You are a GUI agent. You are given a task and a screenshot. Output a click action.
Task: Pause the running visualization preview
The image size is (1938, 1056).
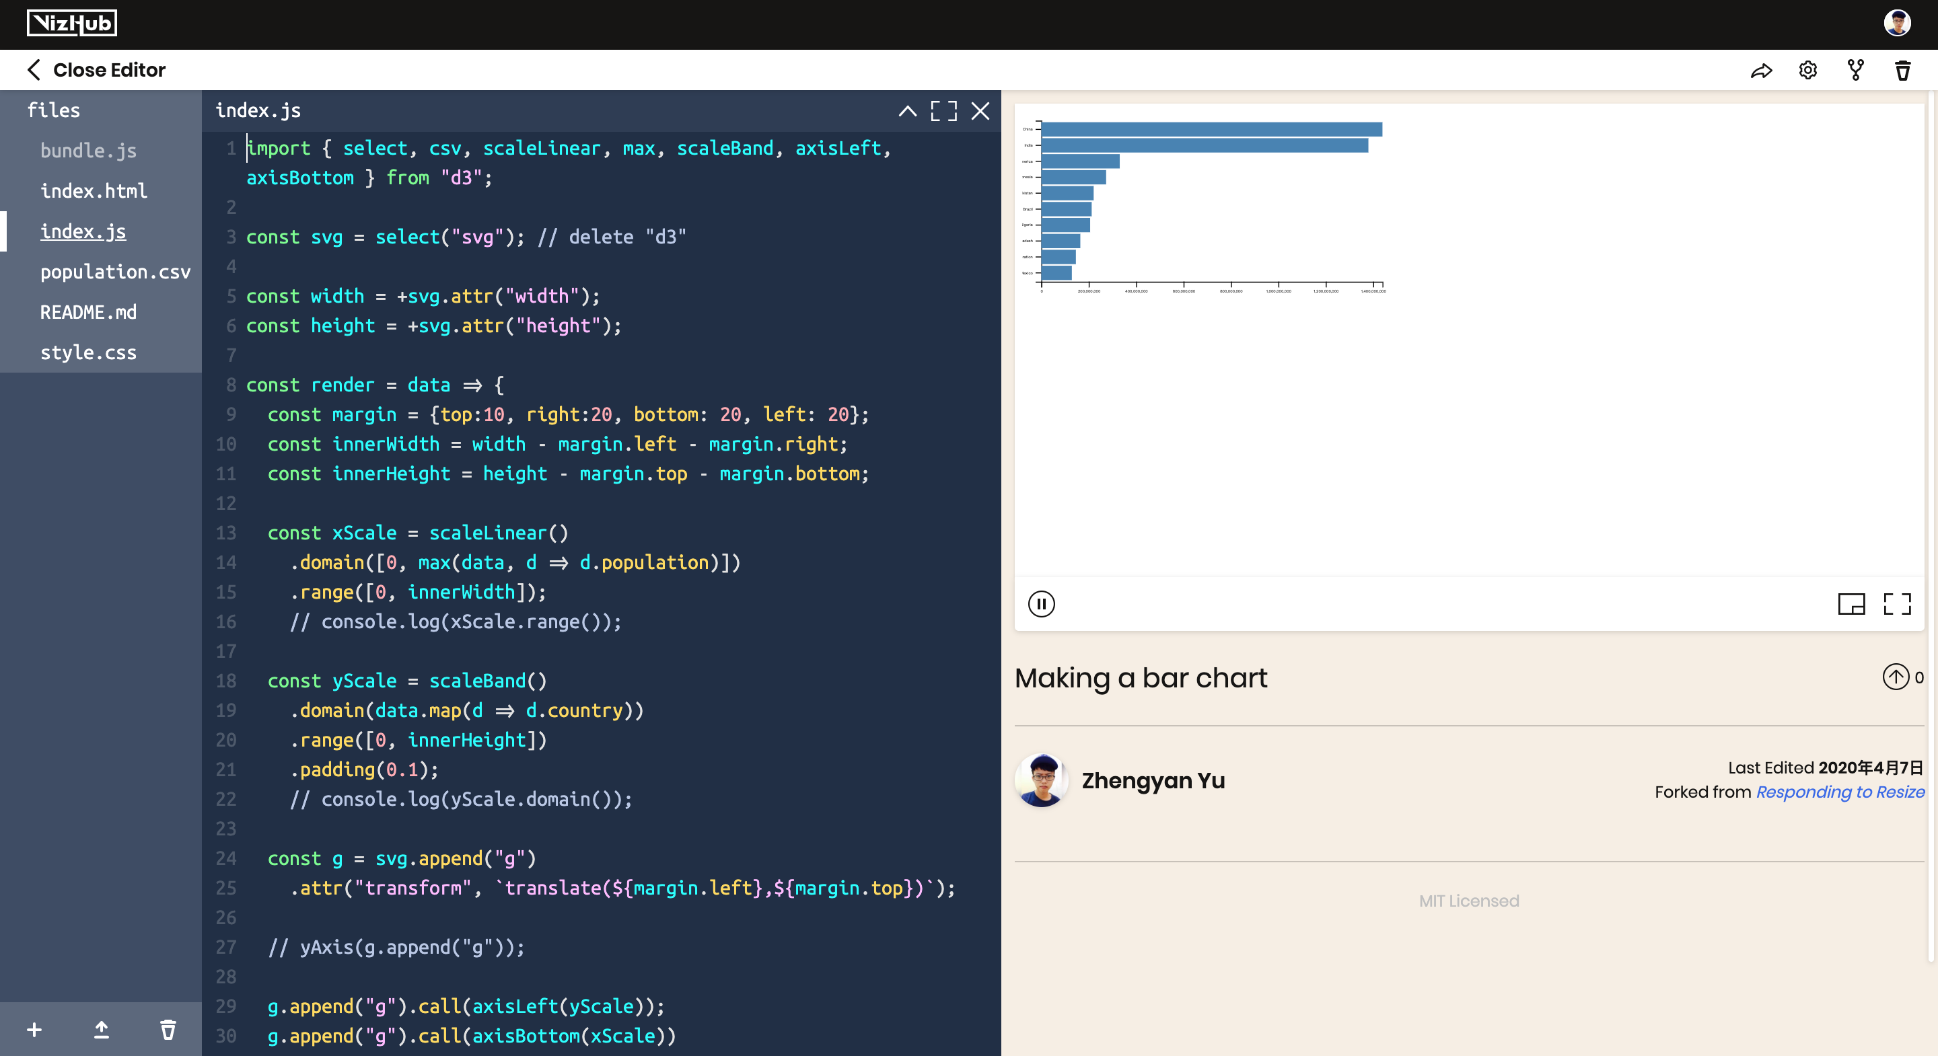[1041, 604]
